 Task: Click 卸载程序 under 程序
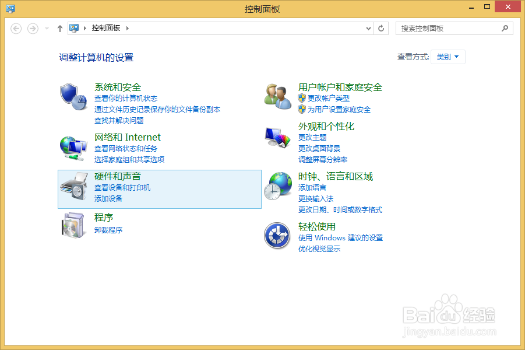pyautogui.click(x=109, y=230)
